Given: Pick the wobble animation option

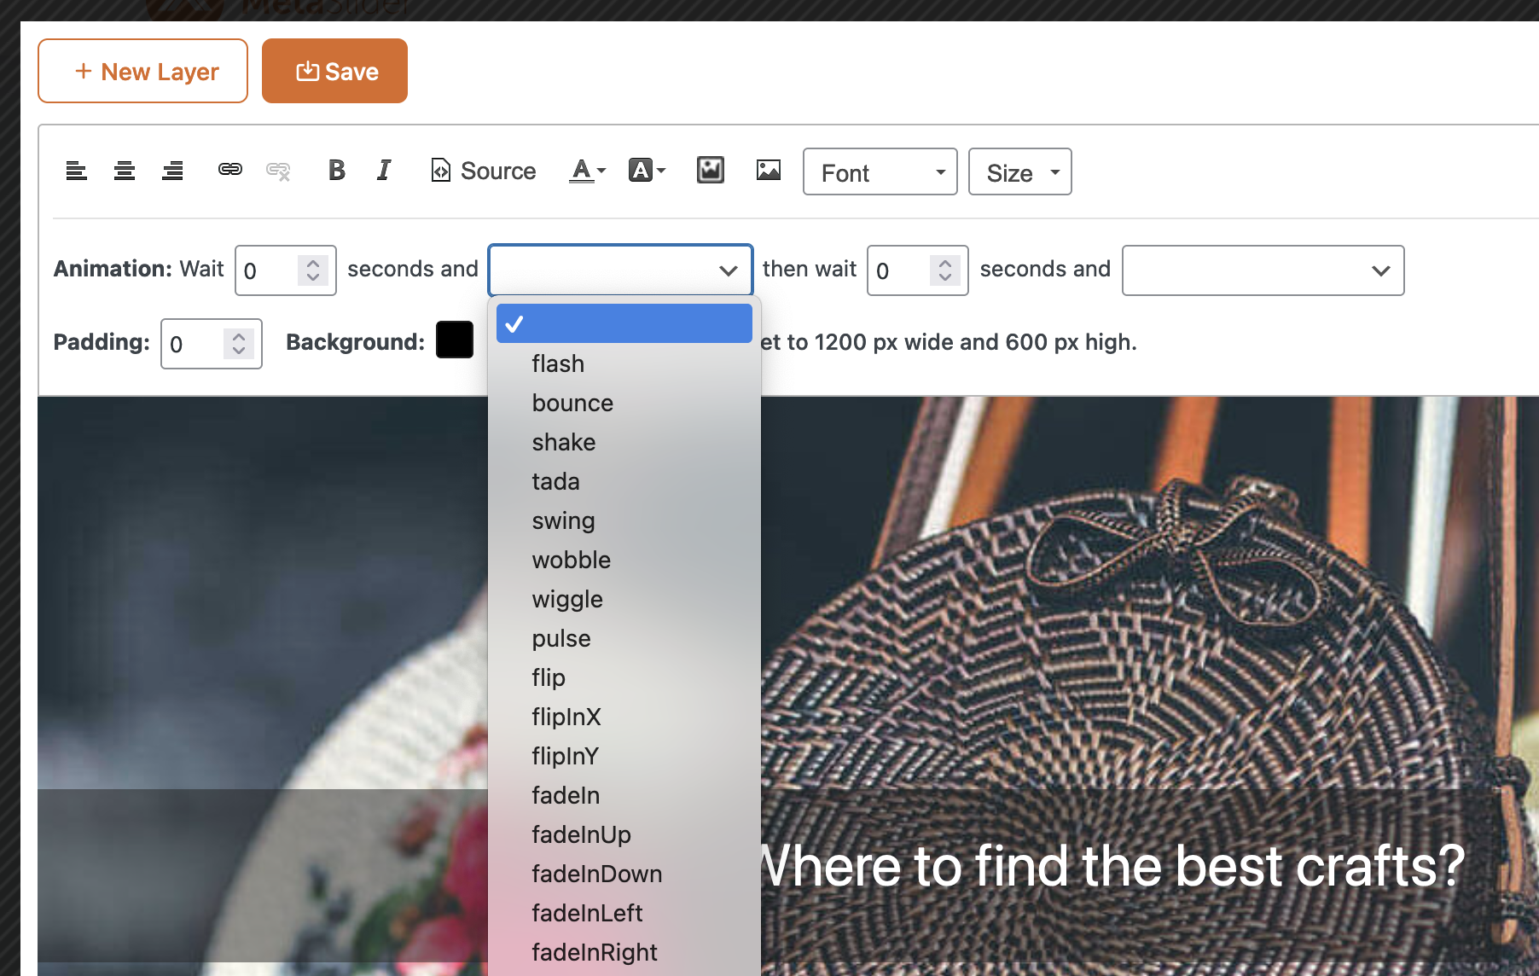Looking at the screenshot, I should coord(571,560).
